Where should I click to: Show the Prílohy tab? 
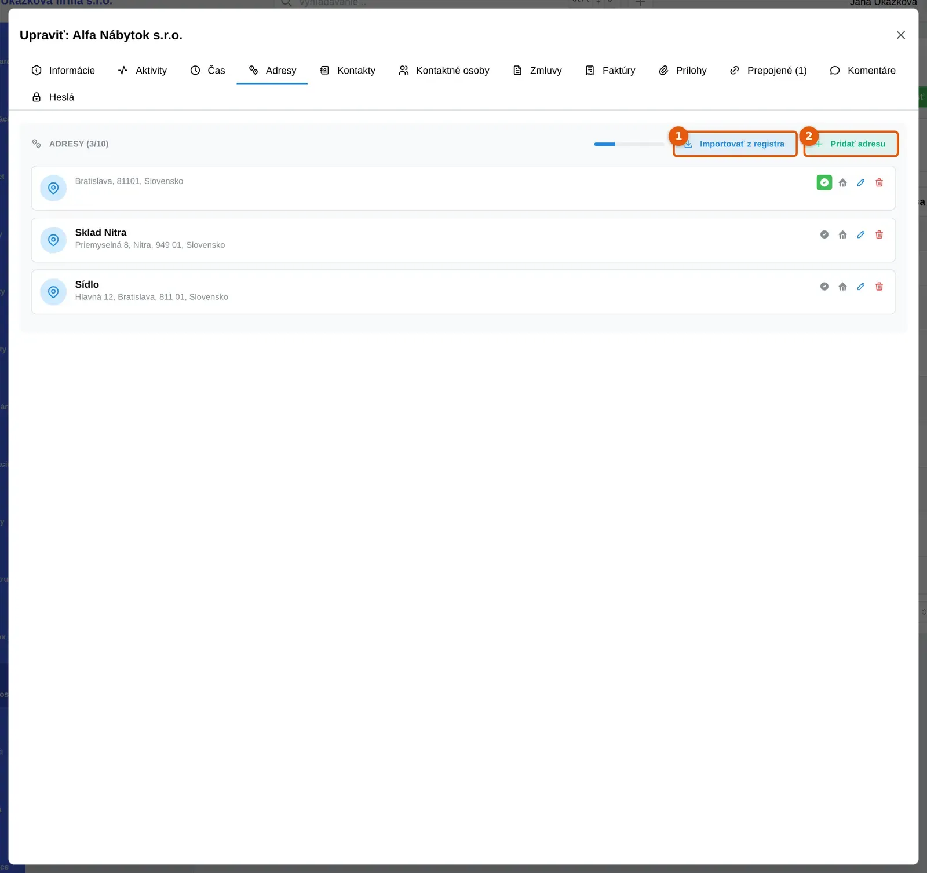pos(683,71)
